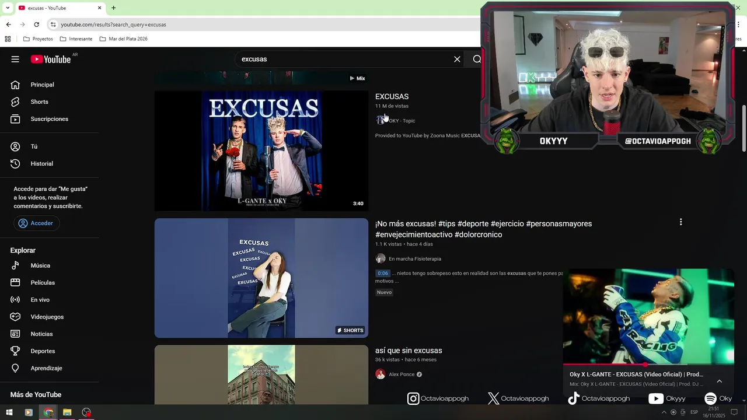Expand the miniplayer queue chevron
This screenshot has width=747, height=420.
coord(719,381)
